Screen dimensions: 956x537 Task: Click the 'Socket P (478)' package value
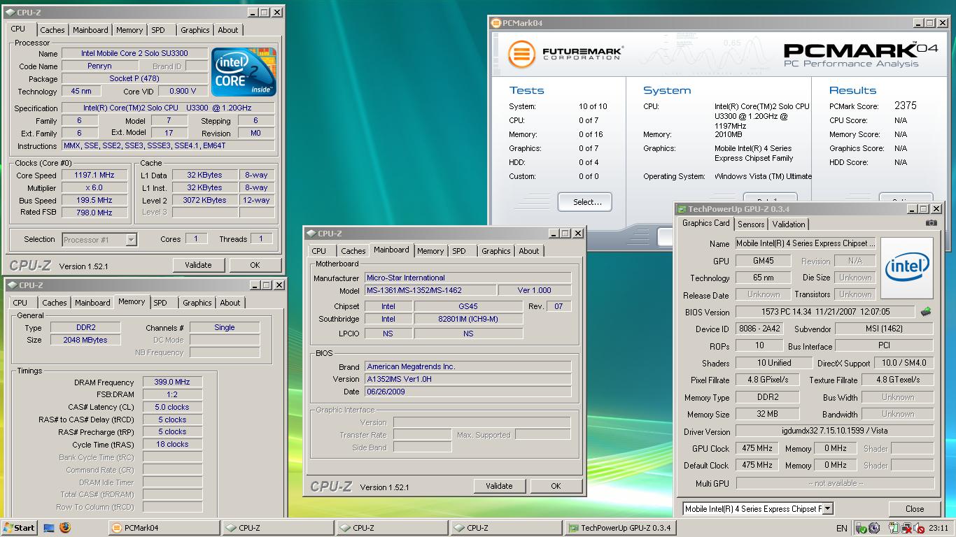pos(134,78)
